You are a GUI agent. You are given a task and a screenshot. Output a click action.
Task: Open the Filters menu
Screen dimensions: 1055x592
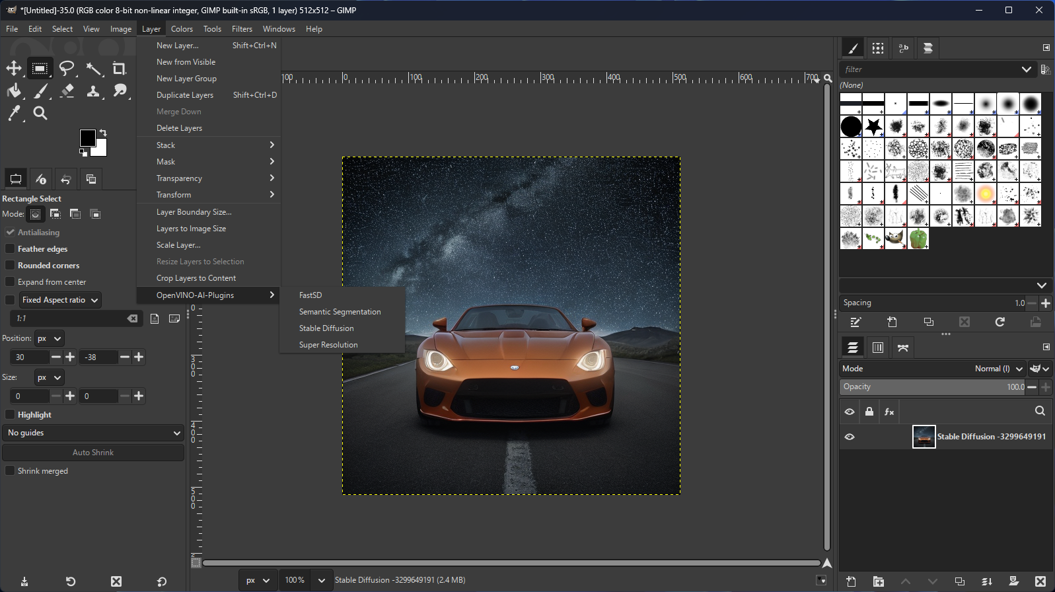click(242, 29)
